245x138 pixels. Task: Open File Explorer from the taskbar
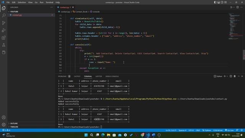pos(108,135)
